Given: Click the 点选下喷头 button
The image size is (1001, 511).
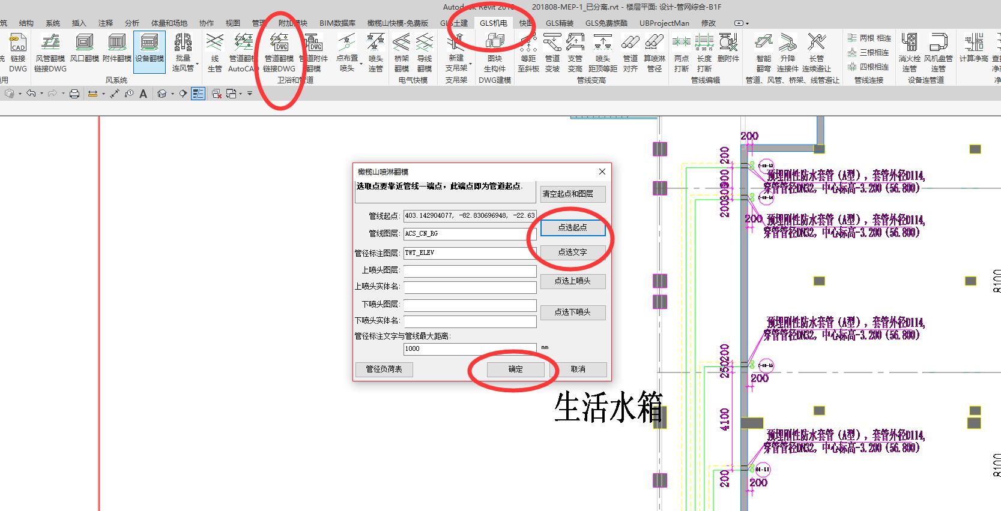Looking at the screenshot, I should [573, 312].
